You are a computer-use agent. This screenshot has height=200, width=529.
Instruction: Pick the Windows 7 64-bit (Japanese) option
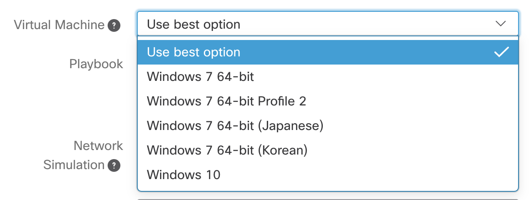click(x=327, y=126)
